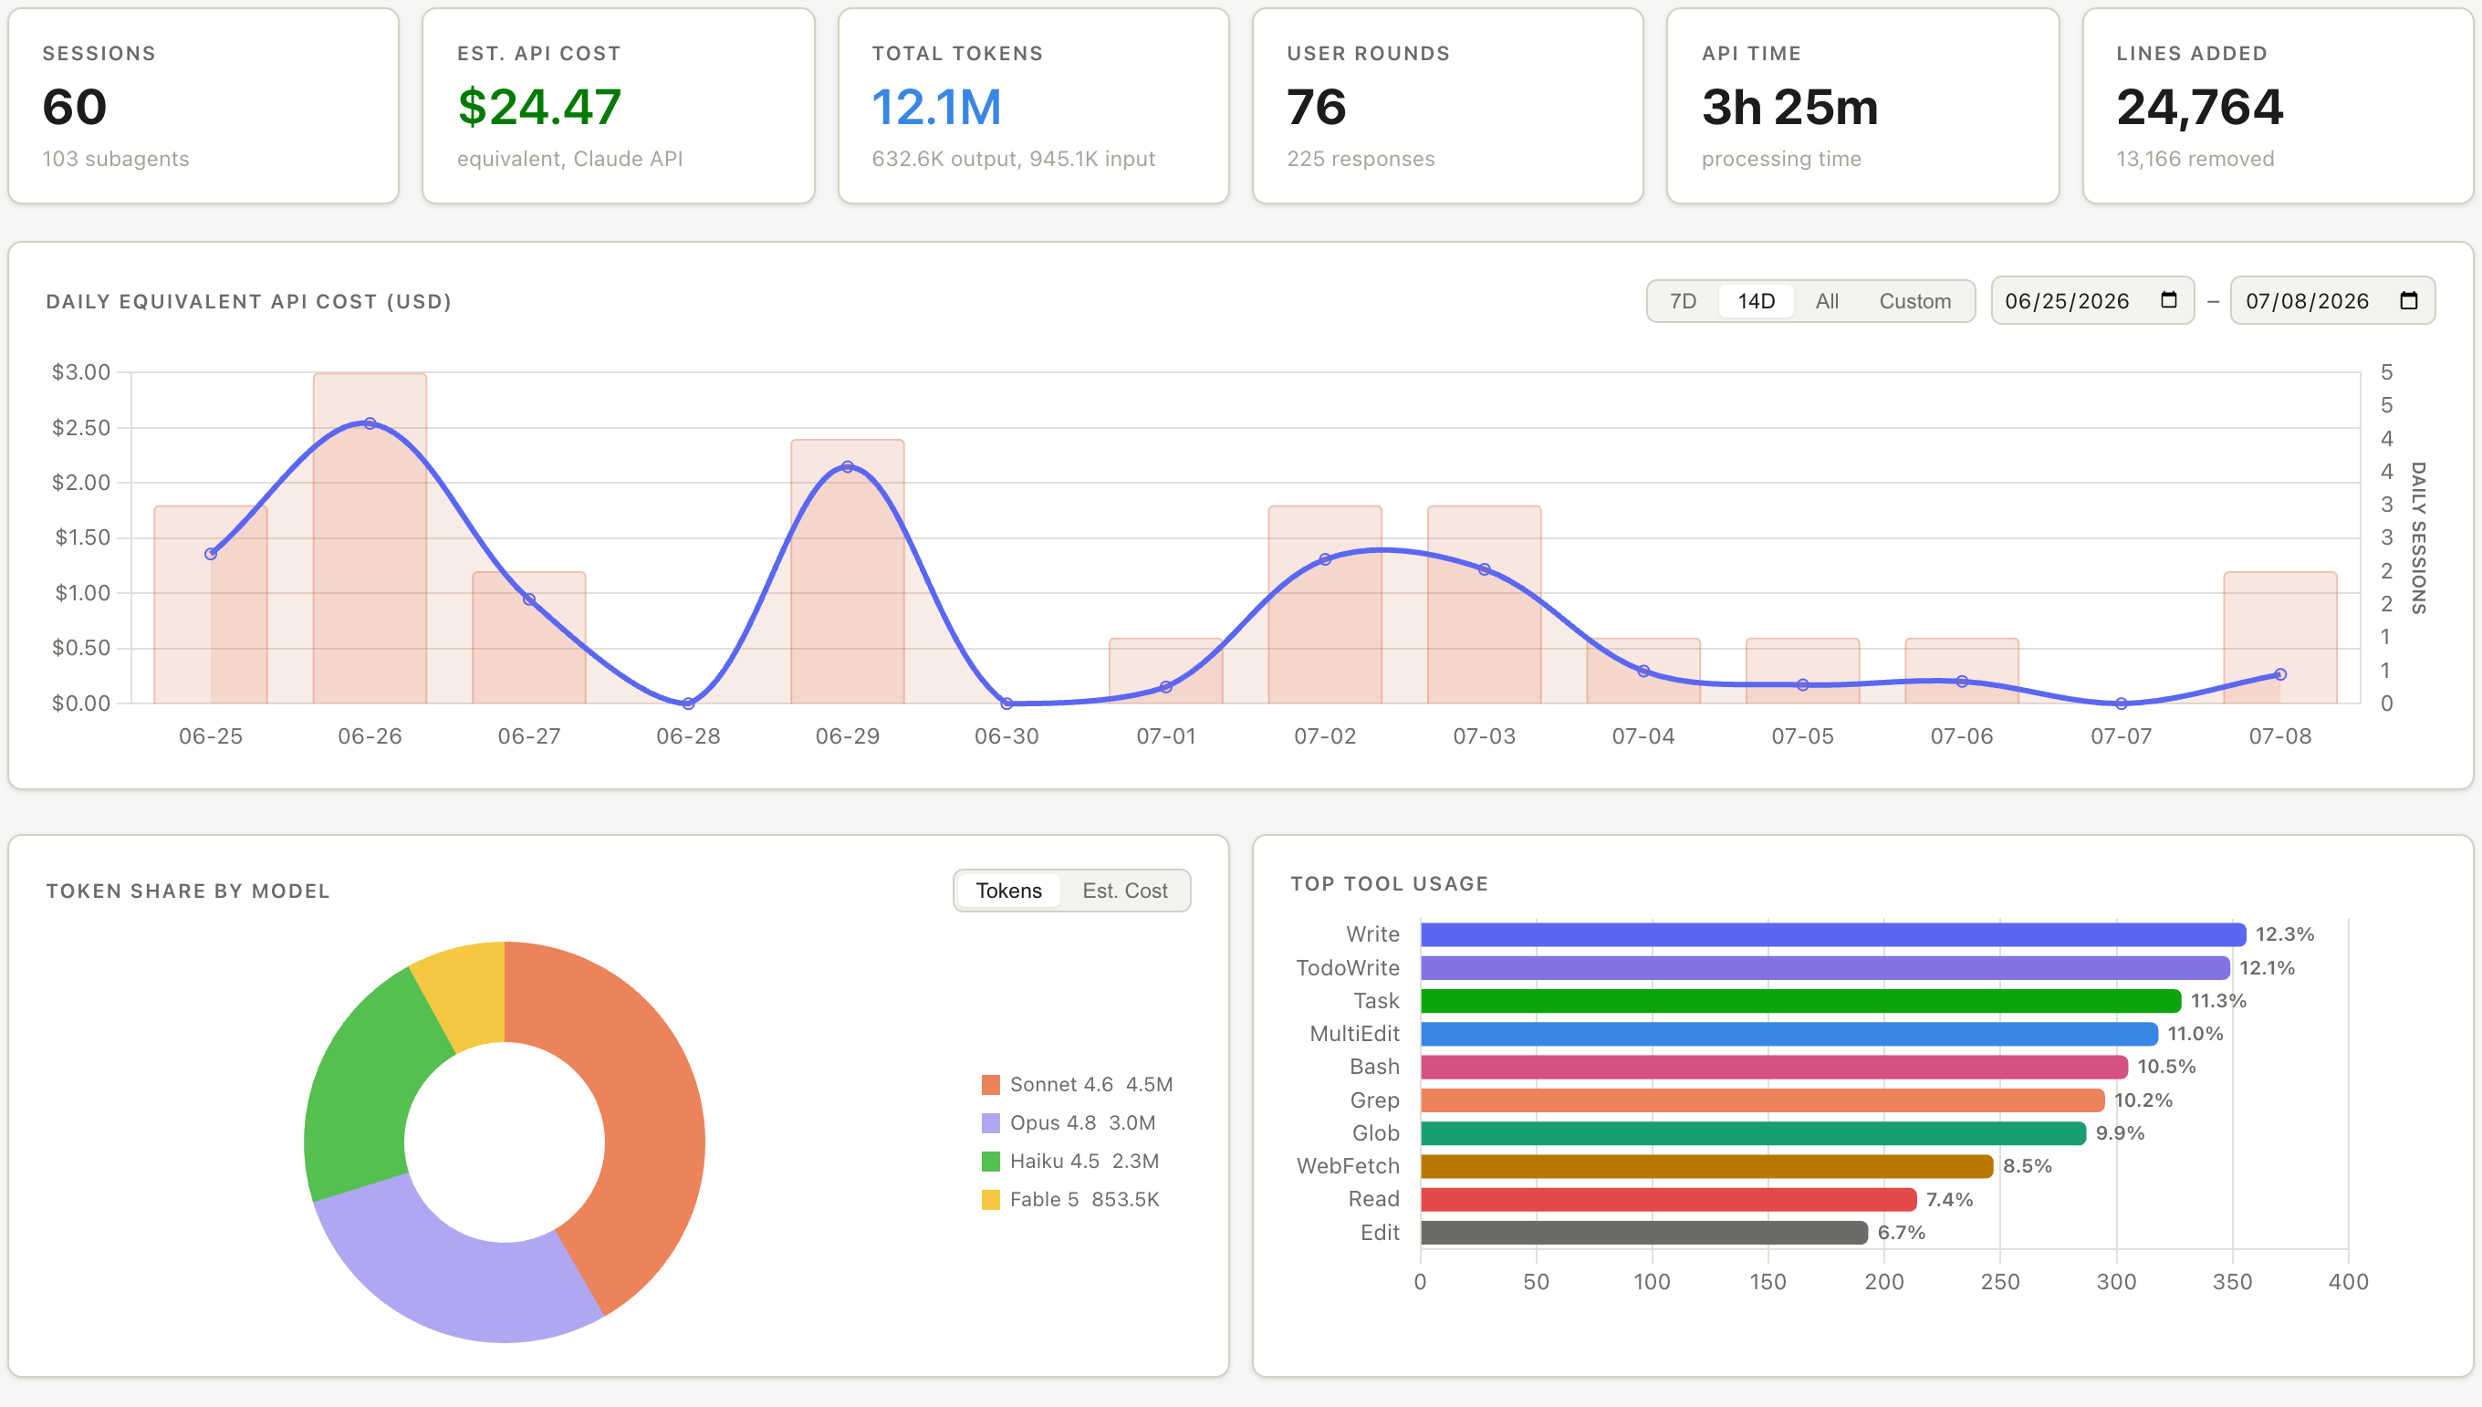This screenshot has width=2482, height=1407.
Task: Click the Top Tool Usage heading
Action: pos(1390,883)
